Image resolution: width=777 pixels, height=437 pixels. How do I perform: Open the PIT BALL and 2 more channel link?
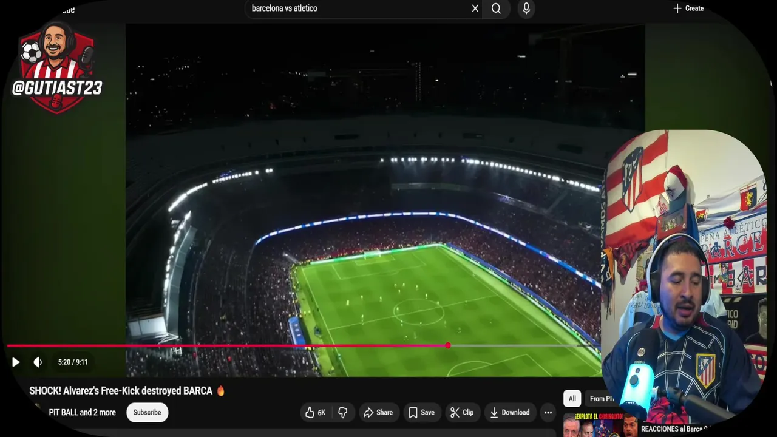coord(82,413)
